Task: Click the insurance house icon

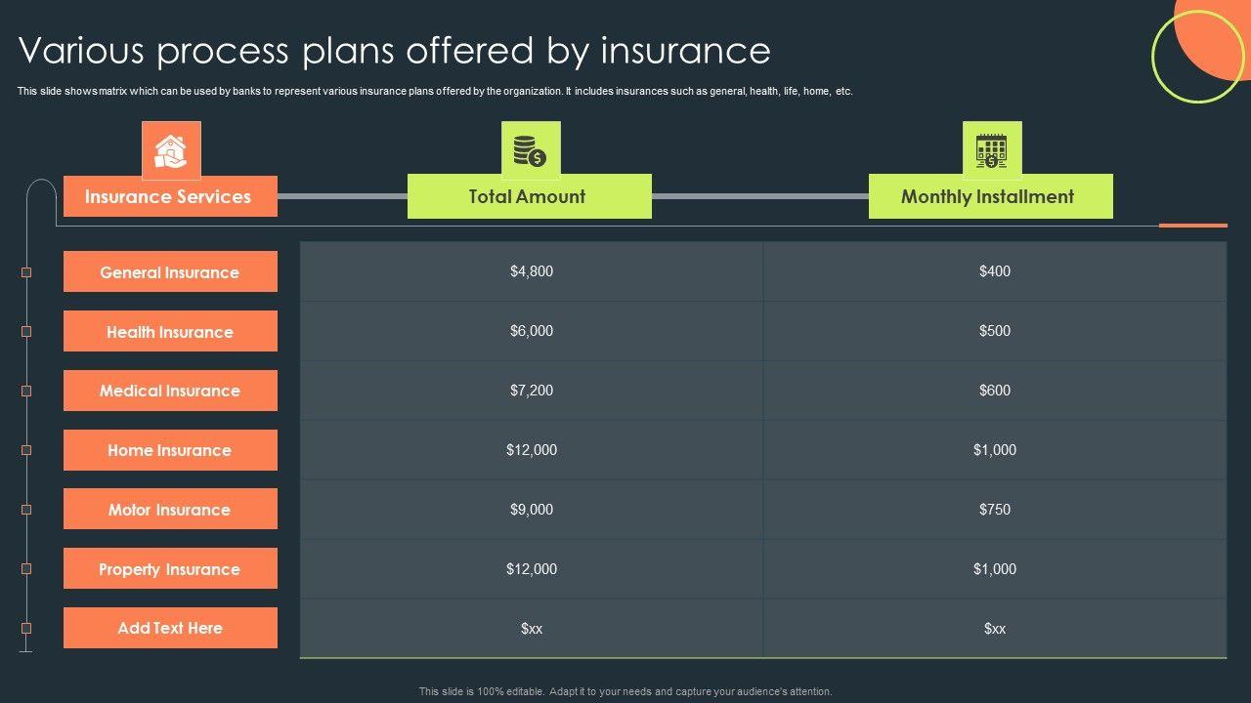Action: pos(171,150)
